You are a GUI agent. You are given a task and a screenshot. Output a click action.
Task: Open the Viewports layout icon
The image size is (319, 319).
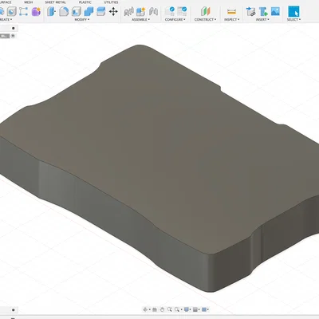[204, 309]
